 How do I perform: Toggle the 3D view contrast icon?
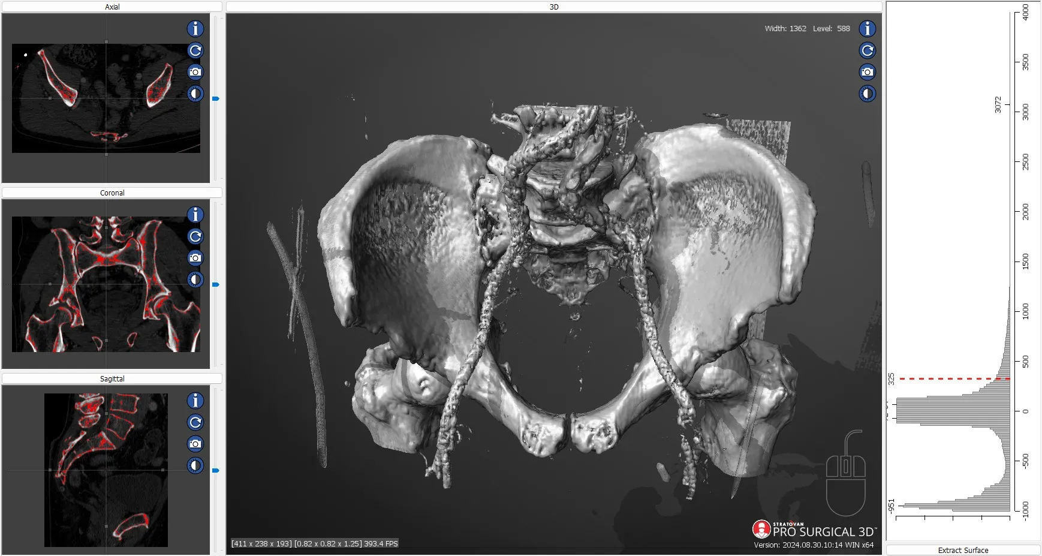click(x=868, y=94)
